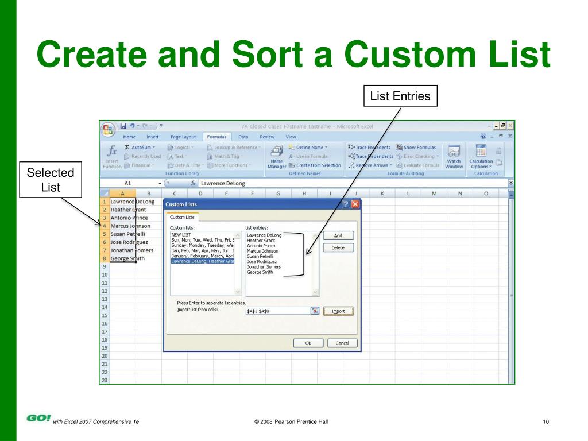Click Trace Precedents in Formula Auditing
This screenshot has width=588, height=441.
pos(369,148)
